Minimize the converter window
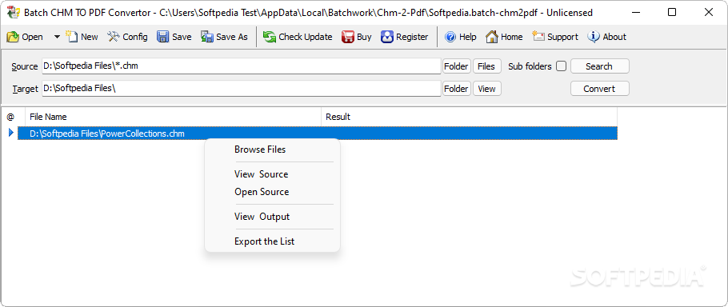Image resolution: width=728 pixels, height=307 pixels. pos(635,13)
